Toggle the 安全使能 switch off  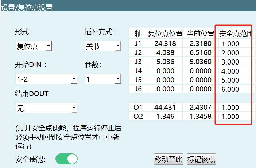pyautogui.click(x=66, y=159)
